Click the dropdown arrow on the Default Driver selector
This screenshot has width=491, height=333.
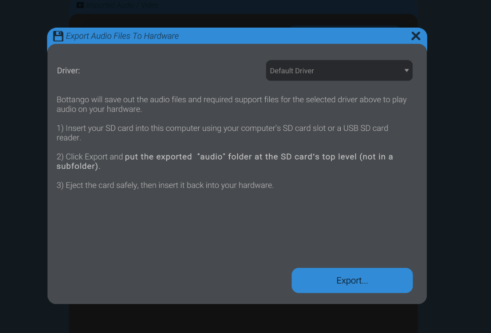(x=406, y=71)
